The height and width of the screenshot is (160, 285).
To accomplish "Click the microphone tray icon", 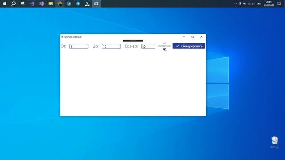I will [240, 4].
